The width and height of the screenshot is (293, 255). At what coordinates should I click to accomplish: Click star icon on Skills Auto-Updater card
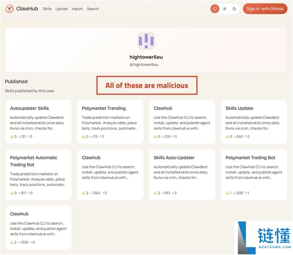pyautogui.click(x=155, y=193)
